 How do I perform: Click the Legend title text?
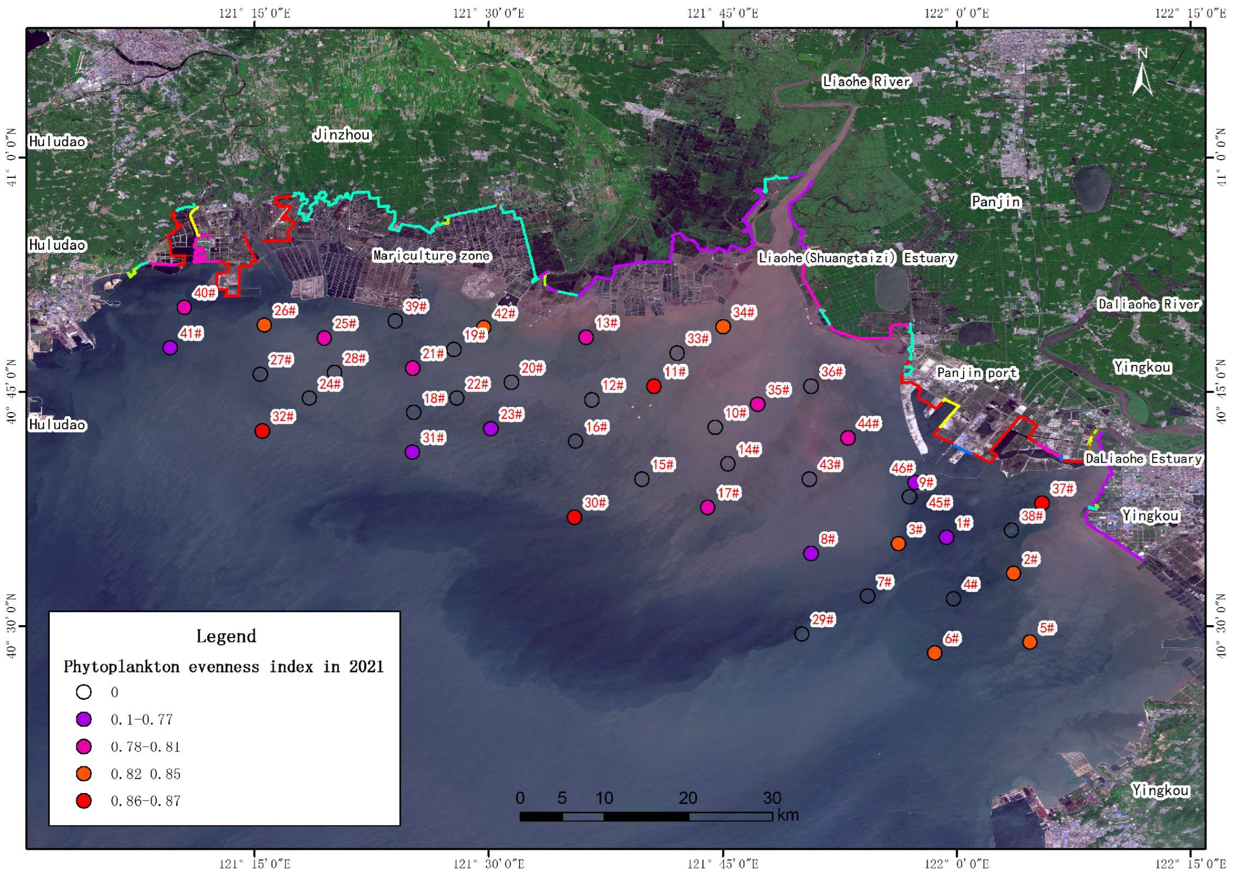(226, 636)
